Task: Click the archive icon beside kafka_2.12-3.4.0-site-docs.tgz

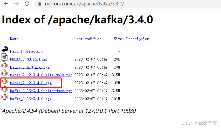Action: point(4,73)
